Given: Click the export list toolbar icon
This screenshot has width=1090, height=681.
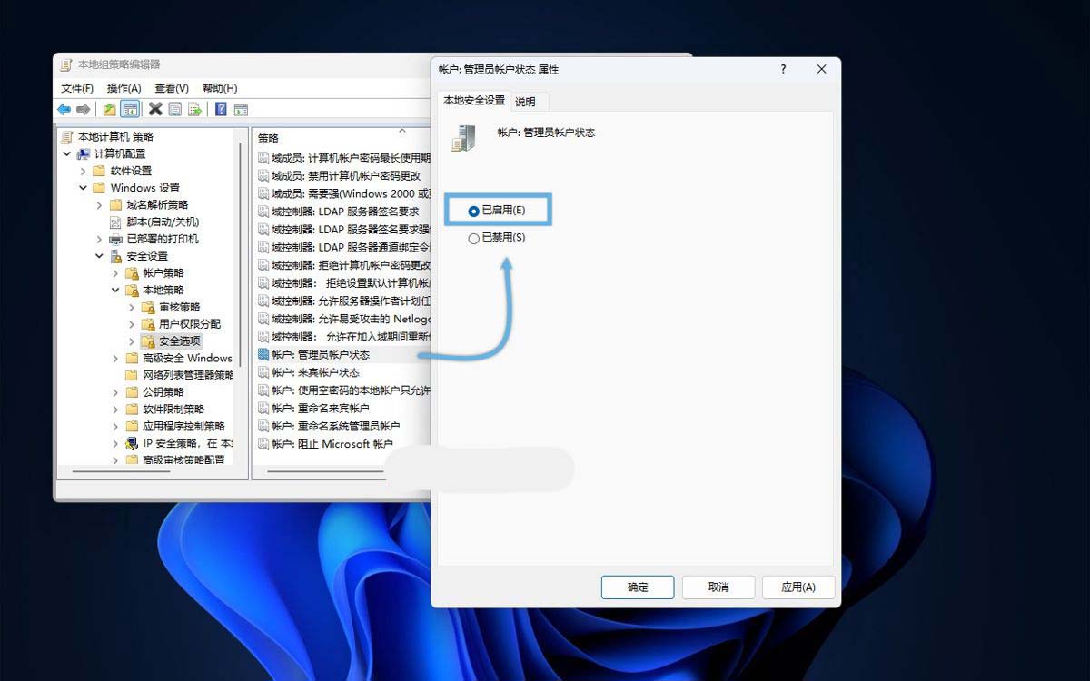Looking at the screenshot, I should pos(194,109).
